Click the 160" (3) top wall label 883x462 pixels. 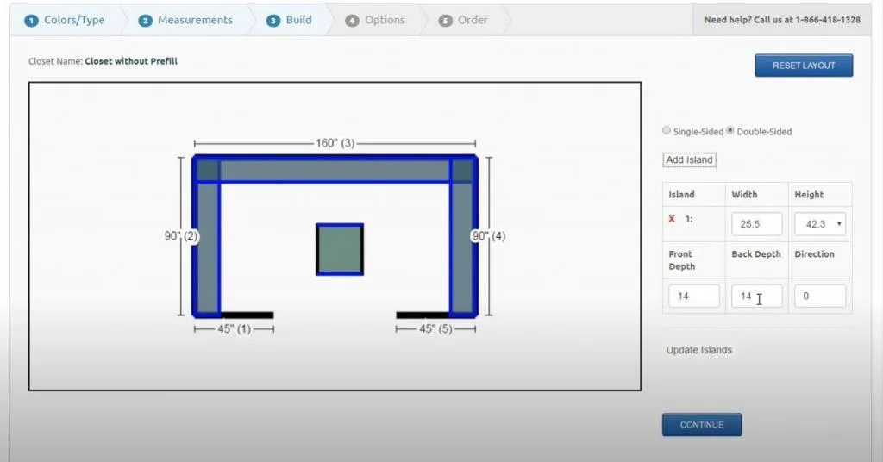click(x=335, y=143)
